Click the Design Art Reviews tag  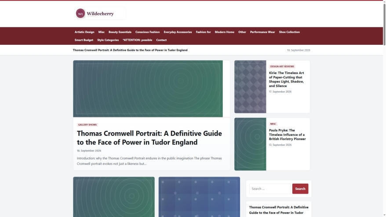(x=282, y=66)
